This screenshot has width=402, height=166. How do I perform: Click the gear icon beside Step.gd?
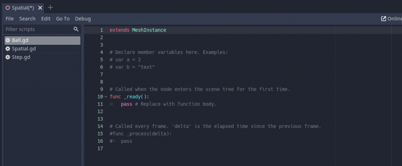8,57
